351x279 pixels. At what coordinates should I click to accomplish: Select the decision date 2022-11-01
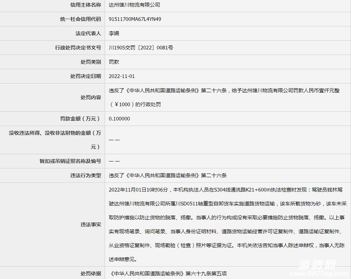click(122, 76)
